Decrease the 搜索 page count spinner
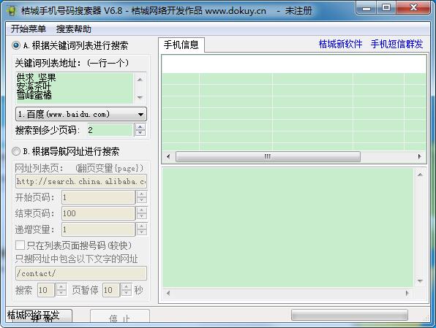 click(x=61, y=293)
